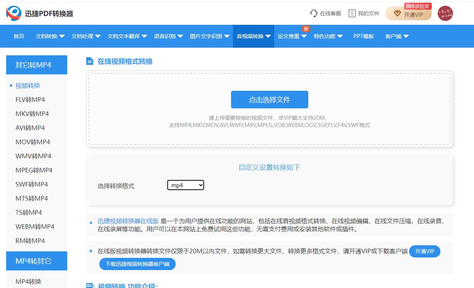The image size is (474, 288).
Task: Select WEBM转MP4 in the sidebar
Action: coord(35,227)
